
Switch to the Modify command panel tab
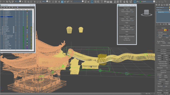[x=159, y=5]
